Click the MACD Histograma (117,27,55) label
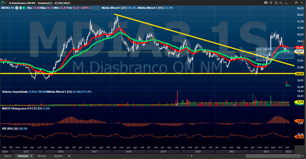The height and width of the screenshot is (159, 306). [22, 108]
